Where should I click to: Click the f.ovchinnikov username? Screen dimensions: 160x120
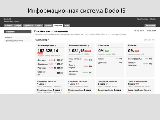point(142,19)
